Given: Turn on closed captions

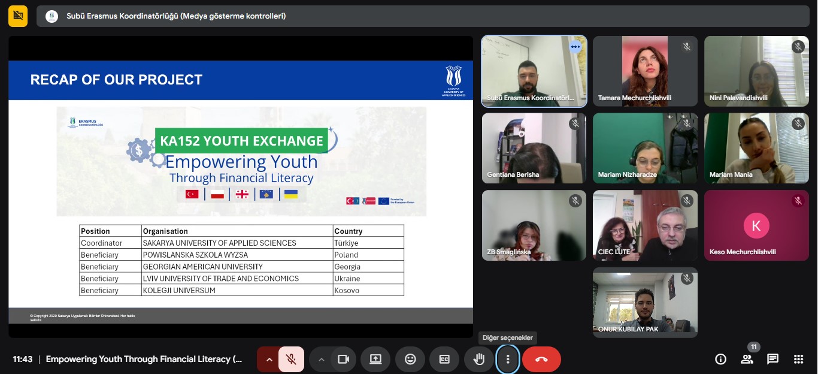Looking at the screenshot, I should pyautogui.click(x=444, y=359).
